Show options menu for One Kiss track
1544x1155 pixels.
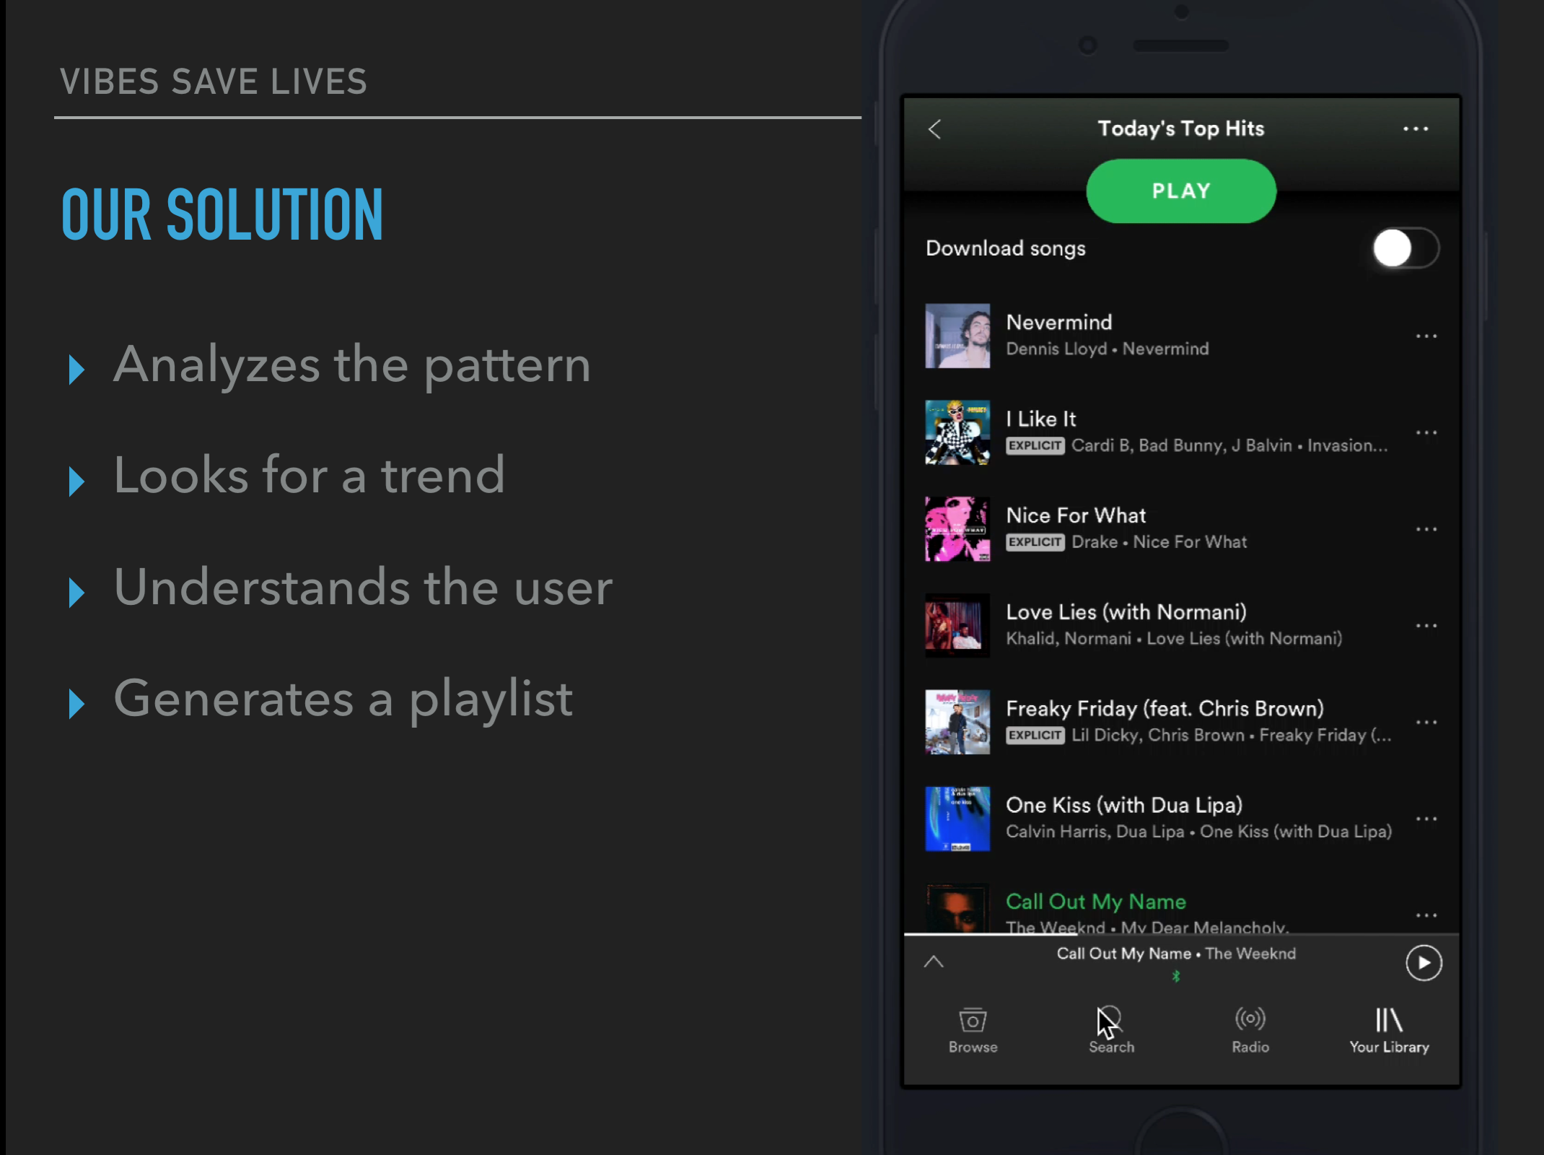coord(1426,819)
